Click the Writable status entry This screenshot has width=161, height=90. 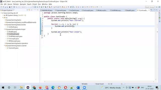point(85,84)
